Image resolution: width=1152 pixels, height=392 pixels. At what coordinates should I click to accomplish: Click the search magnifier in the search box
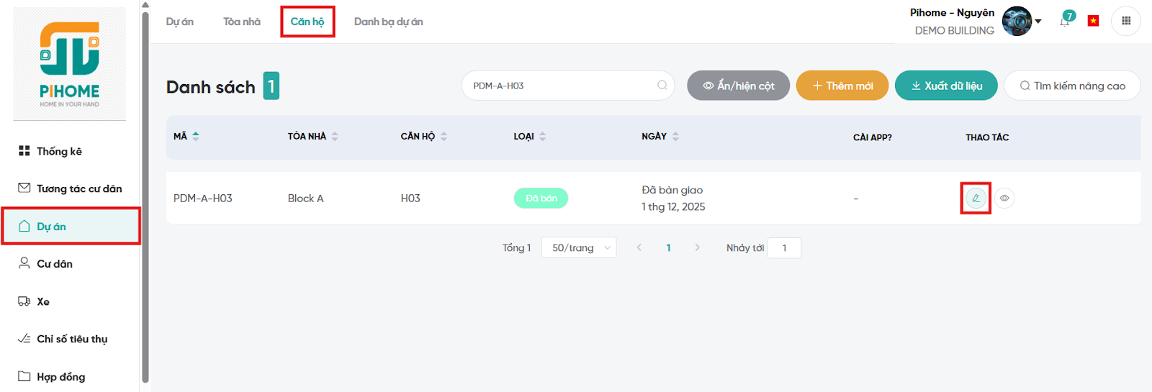662,86
